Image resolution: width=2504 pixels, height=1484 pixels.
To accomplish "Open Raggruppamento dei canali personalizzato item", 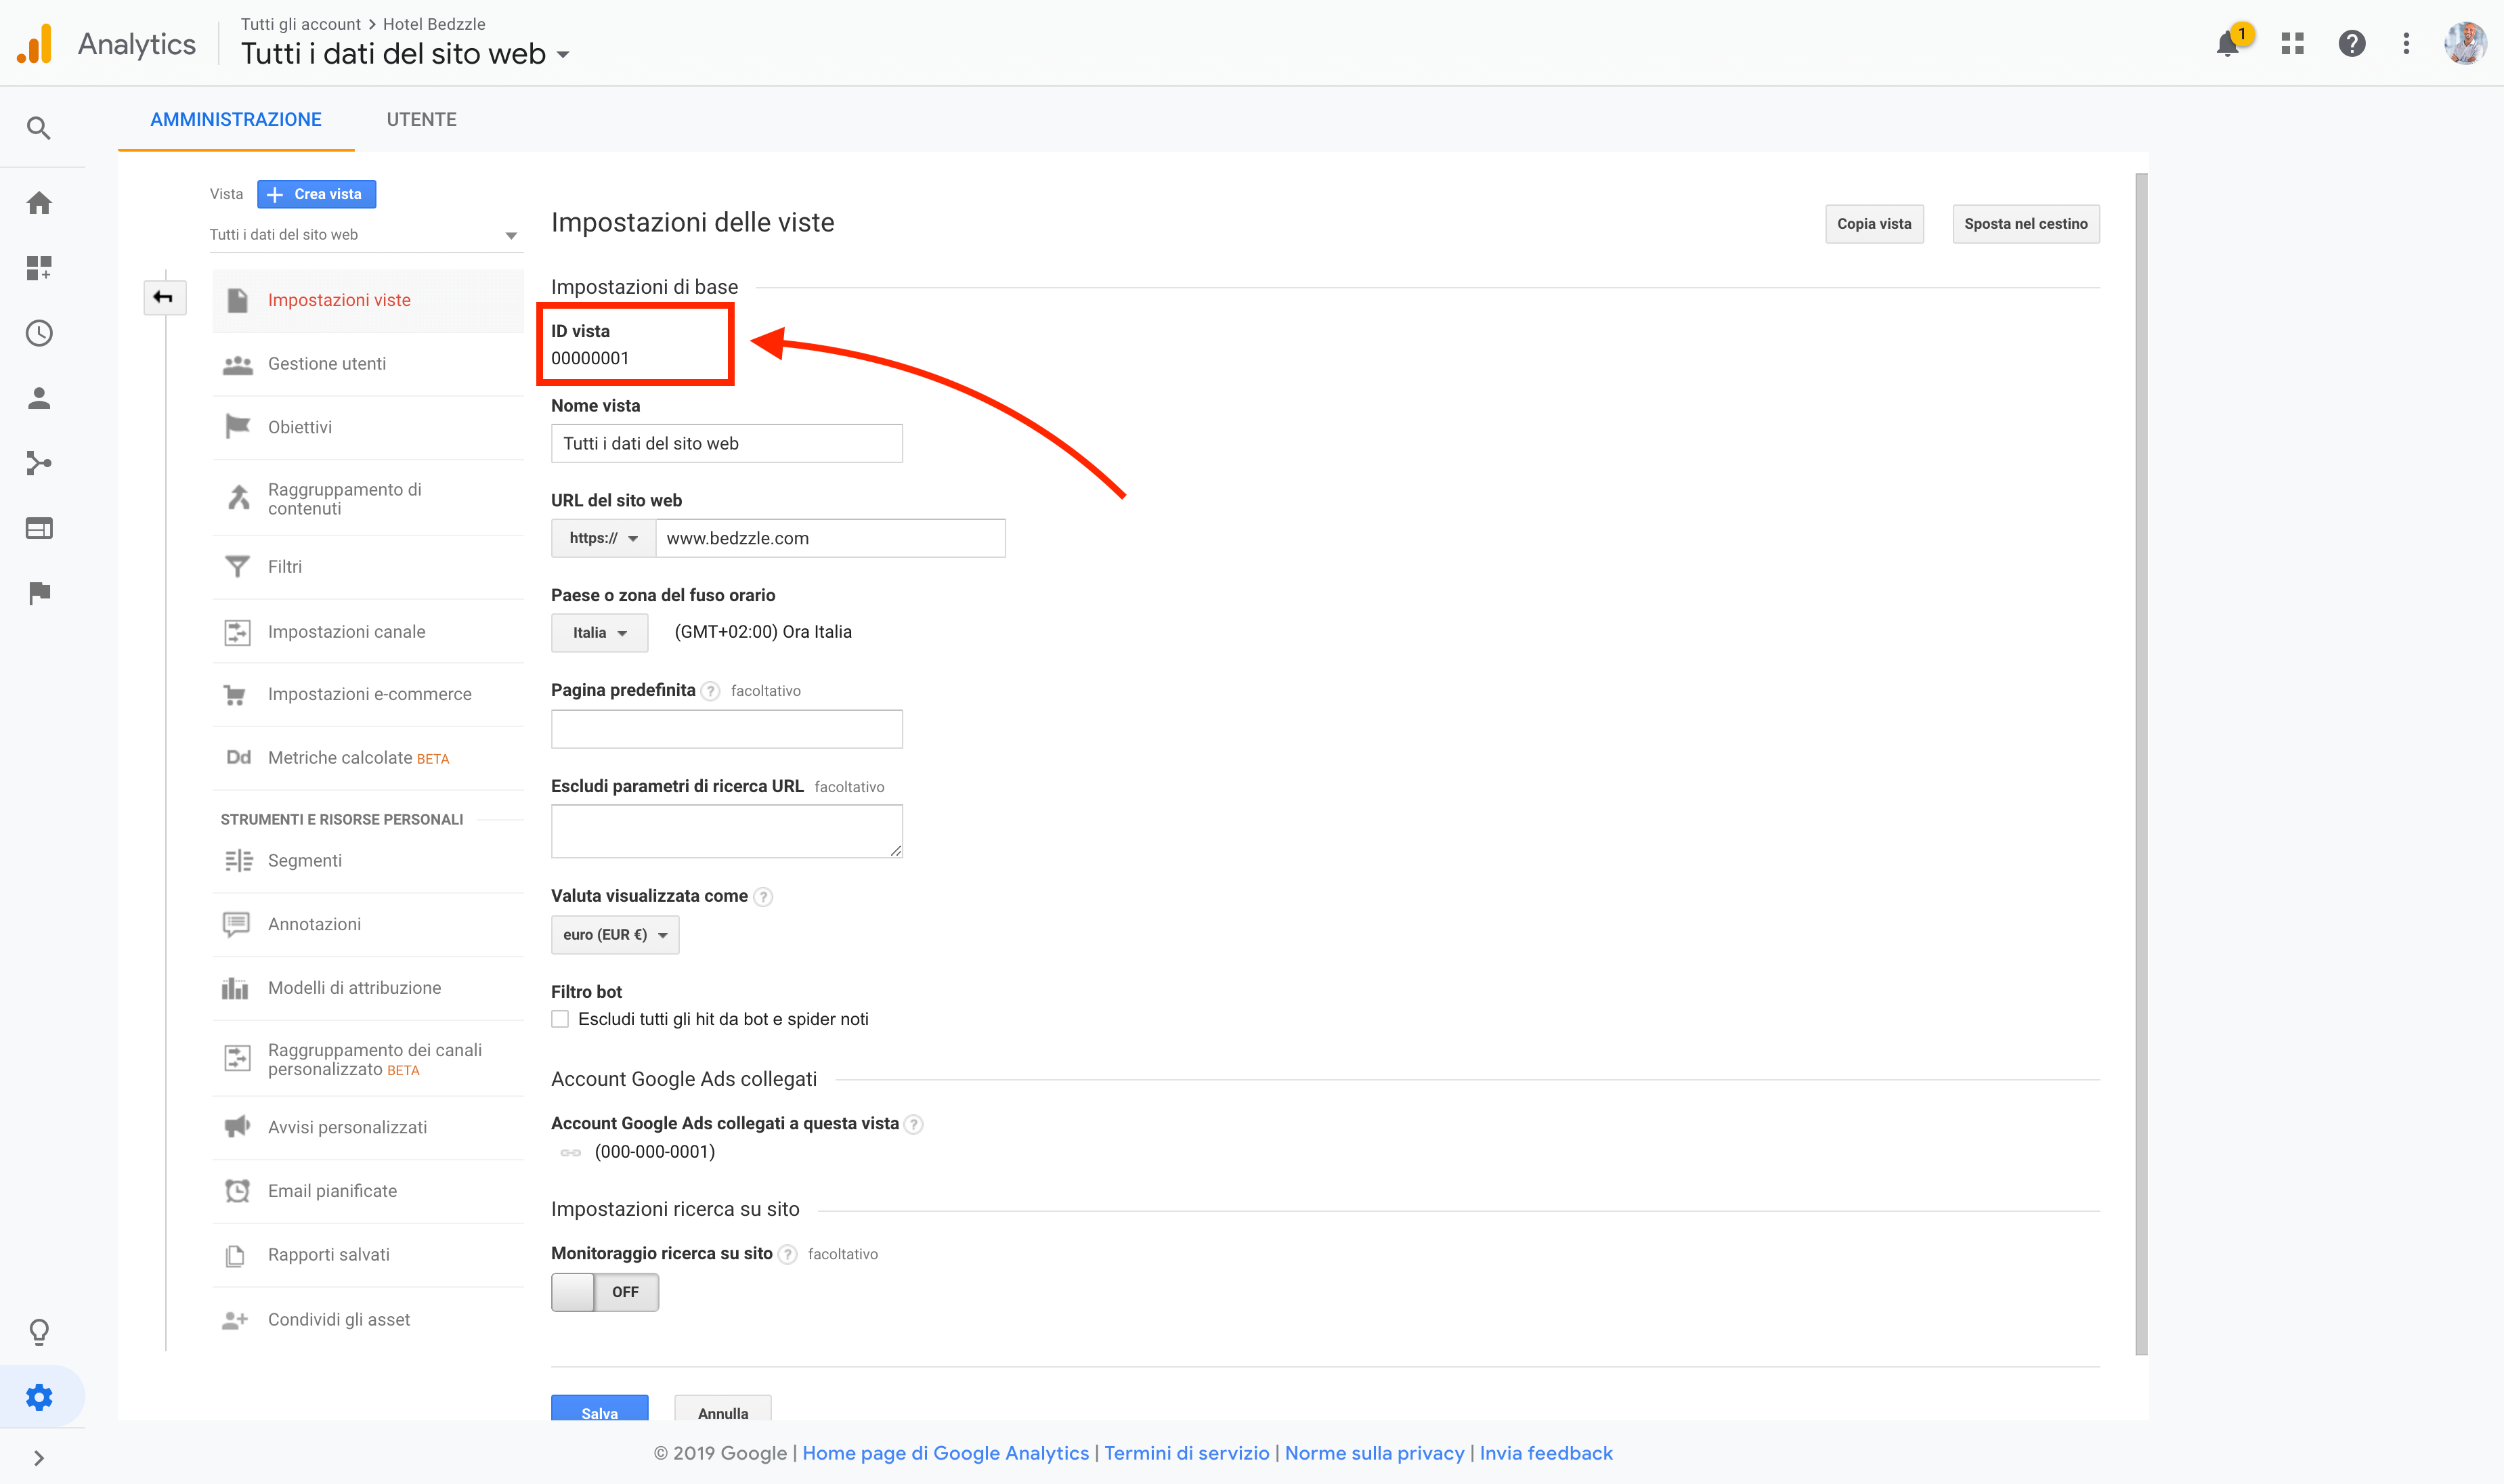I will pos(368,1059).
